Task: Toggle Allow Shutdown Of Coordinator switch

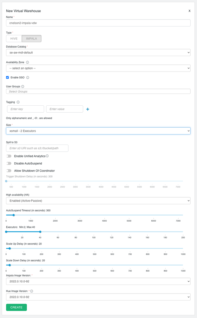Action: (9, 171)
